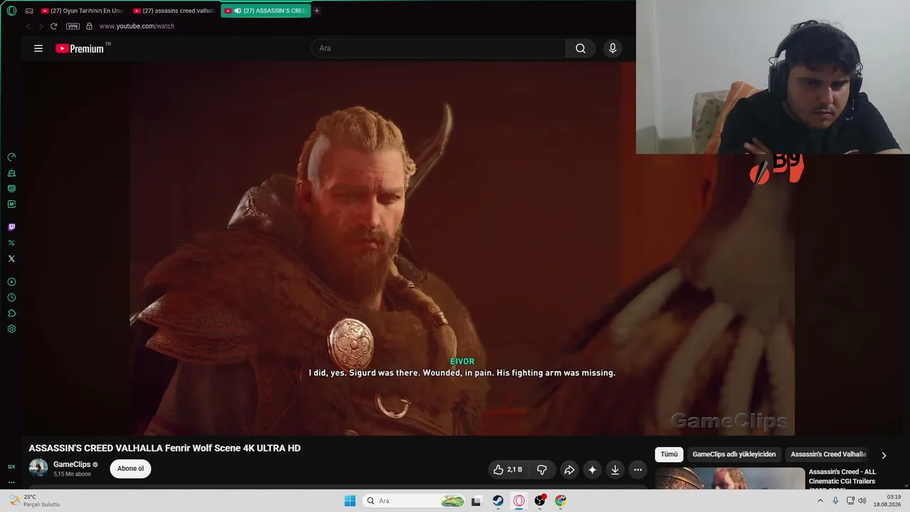Open Opera settings gear in sidebar
Image resolution: width=910 pixels, height=512 pixels.
(x=11, y=329)
